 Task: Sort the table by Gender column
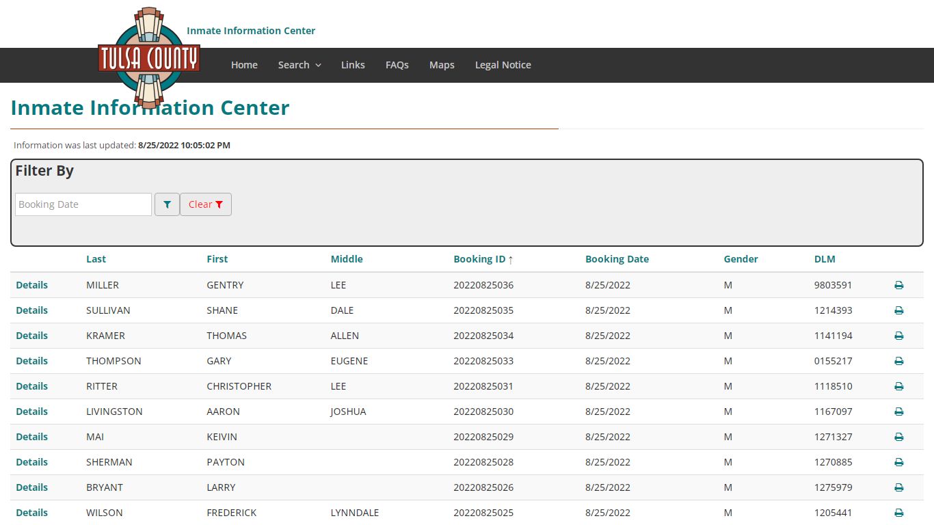741,259
